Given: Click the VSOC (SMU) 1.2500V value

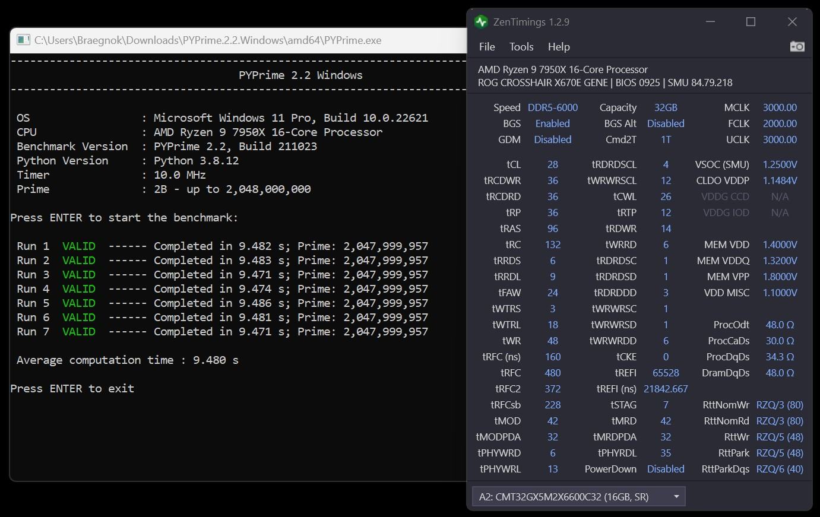Looking at the screenshot, I should 780,164.
